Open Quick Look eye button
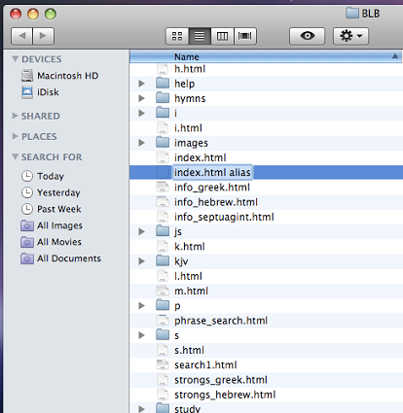Viewport: 403px width, 413px height. 307,36
